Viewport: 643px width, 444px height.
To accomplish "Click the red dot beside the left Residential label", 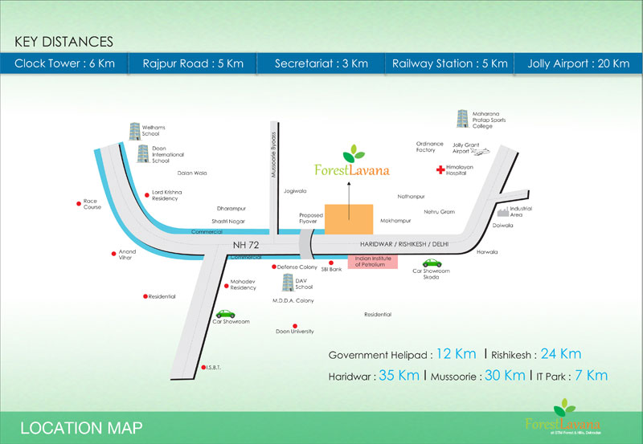I will click(x=145, y=296).
